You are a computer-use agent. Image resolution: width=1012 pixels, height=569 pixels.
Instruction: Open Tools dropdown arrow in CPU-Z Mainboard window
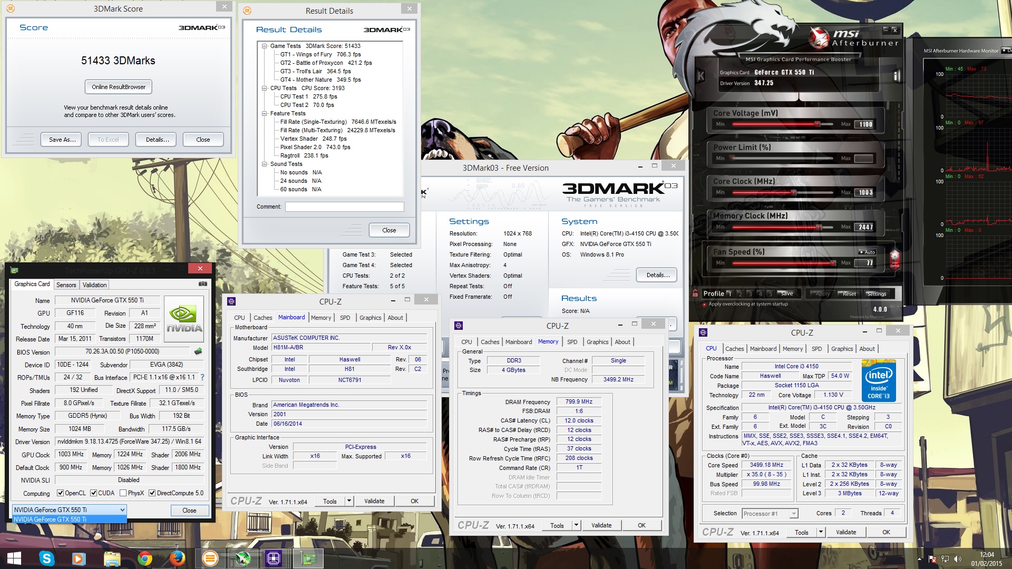(349, 501)
